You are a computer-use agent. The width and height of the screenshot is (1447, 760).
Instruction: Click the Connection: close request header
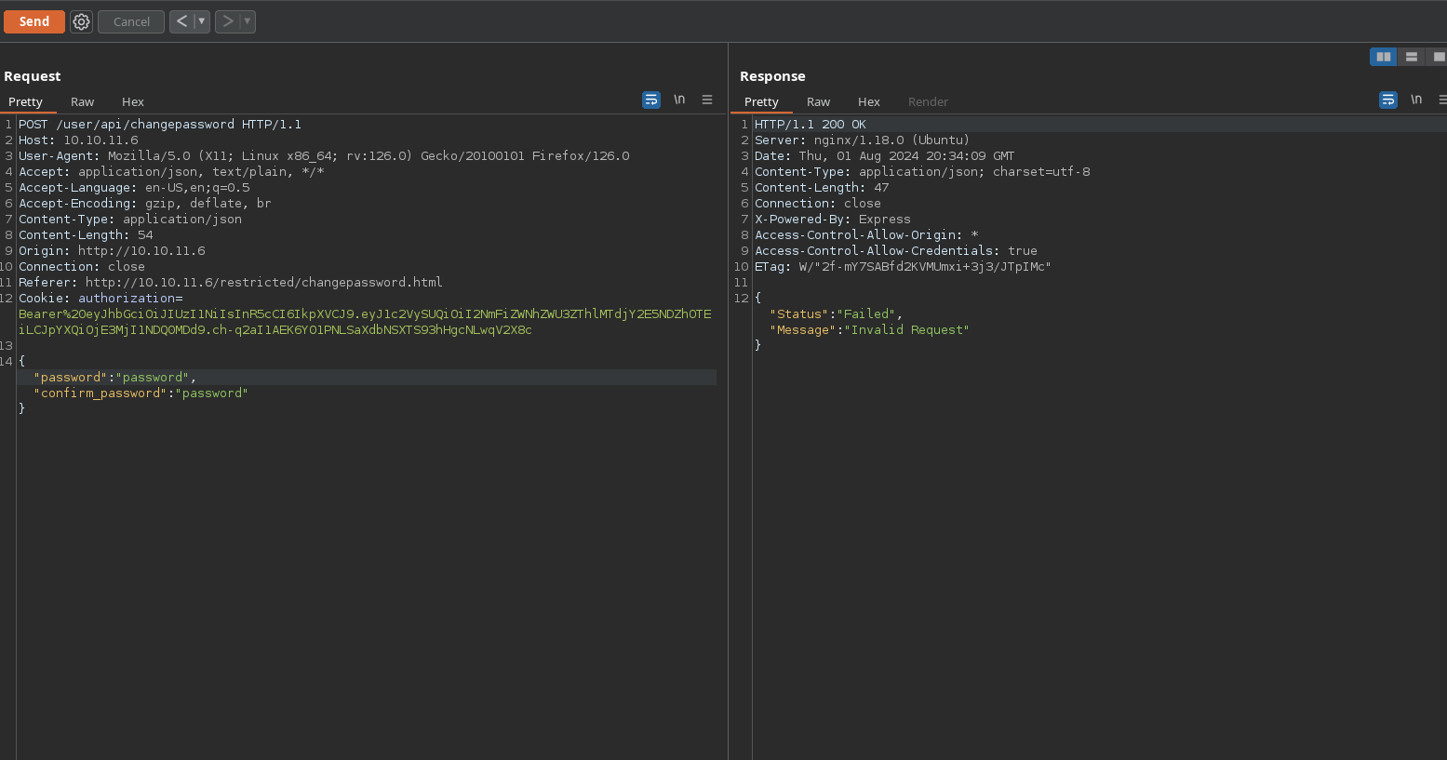coord(82,267)
